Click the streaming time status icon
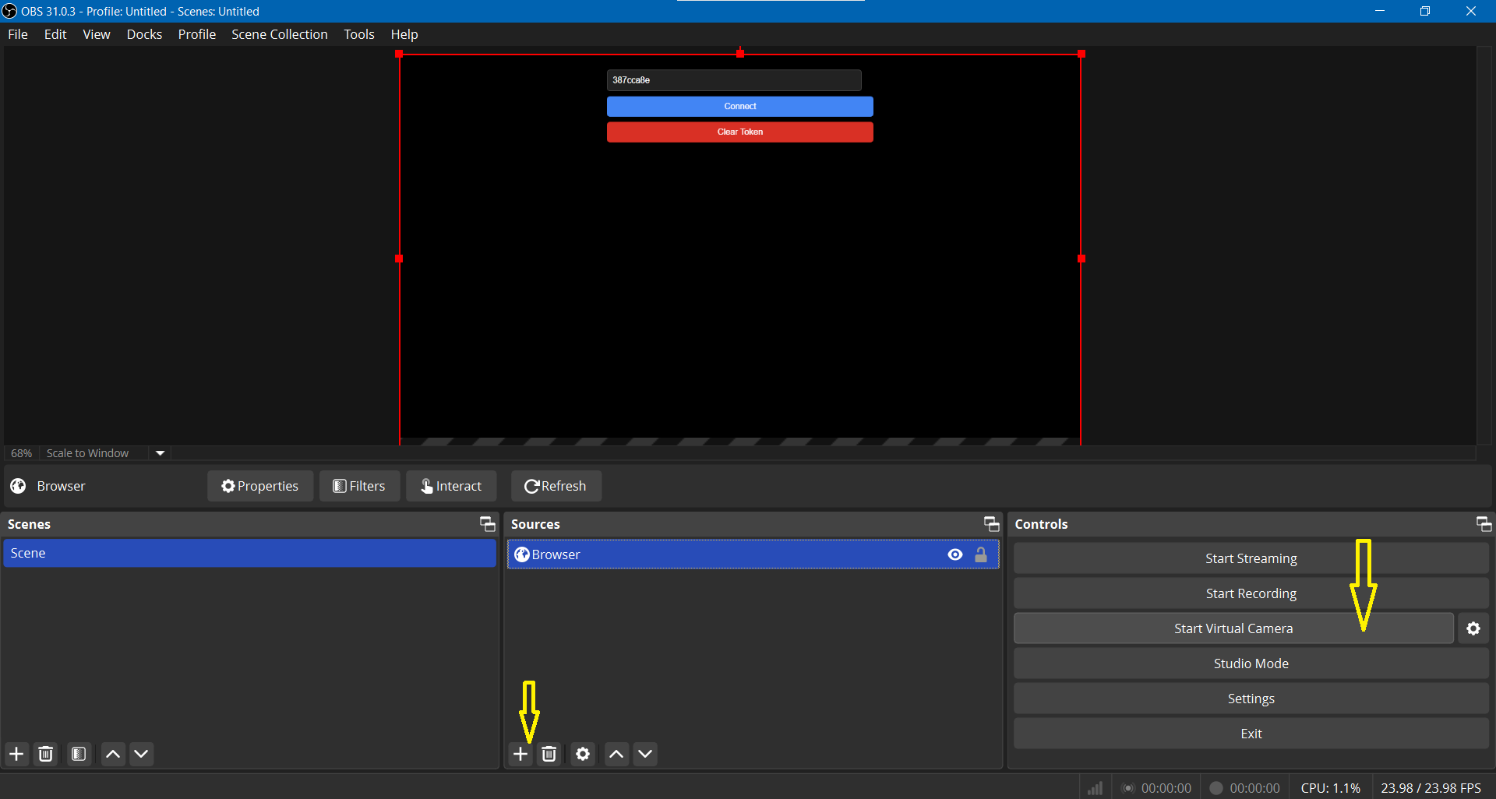Viewport: 1496px width, 799px height. click(x=1127, y=788)
